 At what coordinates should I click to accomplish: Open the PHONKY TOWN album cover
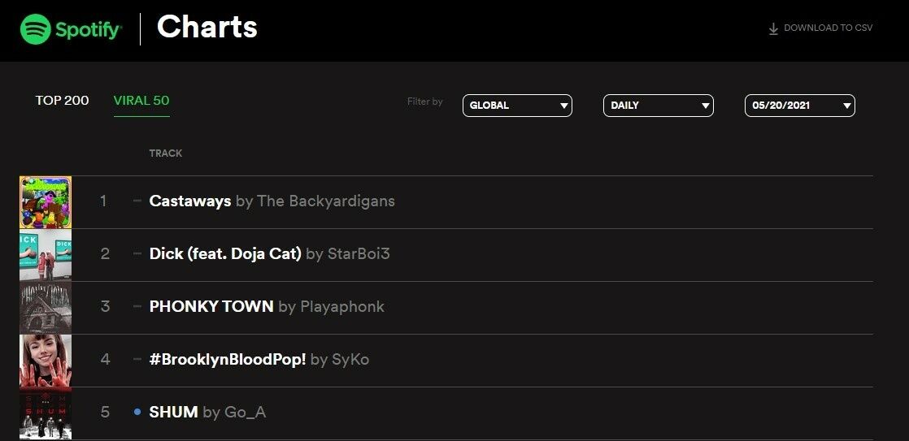pos(46,308)
